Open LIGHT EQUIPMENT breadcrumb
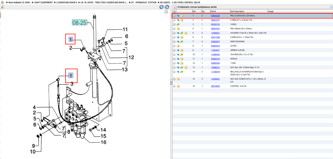Screen dimensions: 333x159 43,2
